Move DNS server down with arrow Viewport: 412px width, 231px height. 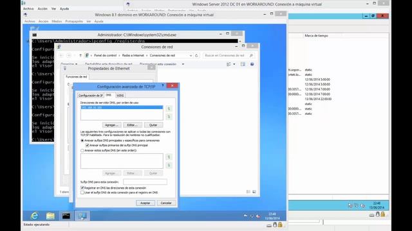coord(169,117)
